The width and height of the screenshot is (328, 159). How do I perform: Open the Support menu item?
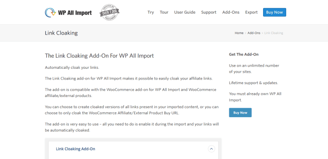click(209, 12)
